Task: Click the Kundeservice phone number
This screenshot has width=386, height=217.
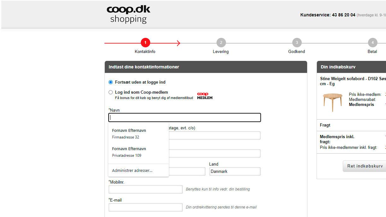Action: (344, 15)
